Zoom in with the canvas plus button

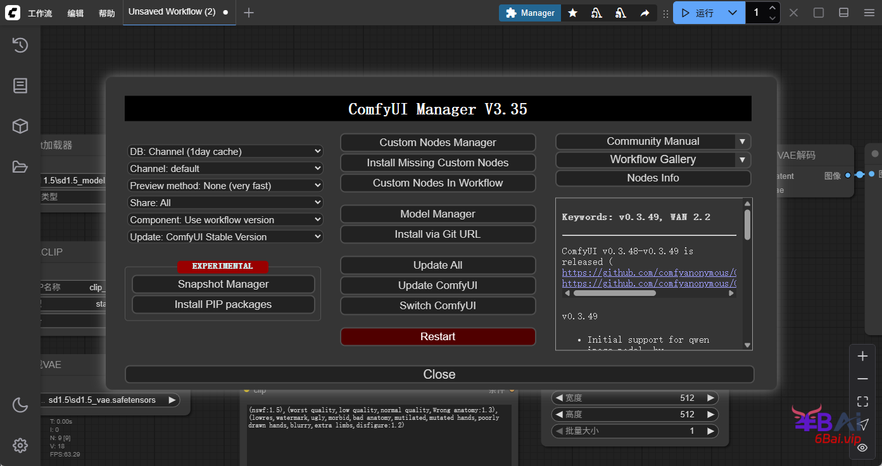click(862, 356)
